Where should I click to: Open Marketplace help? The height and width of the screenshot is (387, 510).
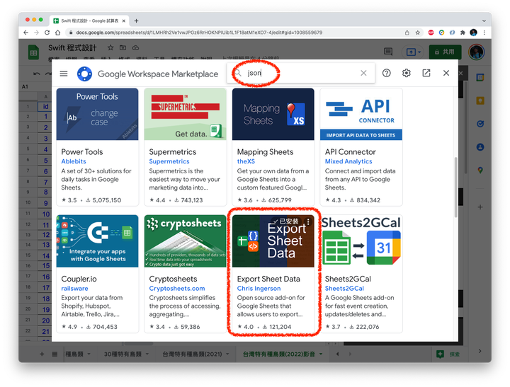click(387, 73)
